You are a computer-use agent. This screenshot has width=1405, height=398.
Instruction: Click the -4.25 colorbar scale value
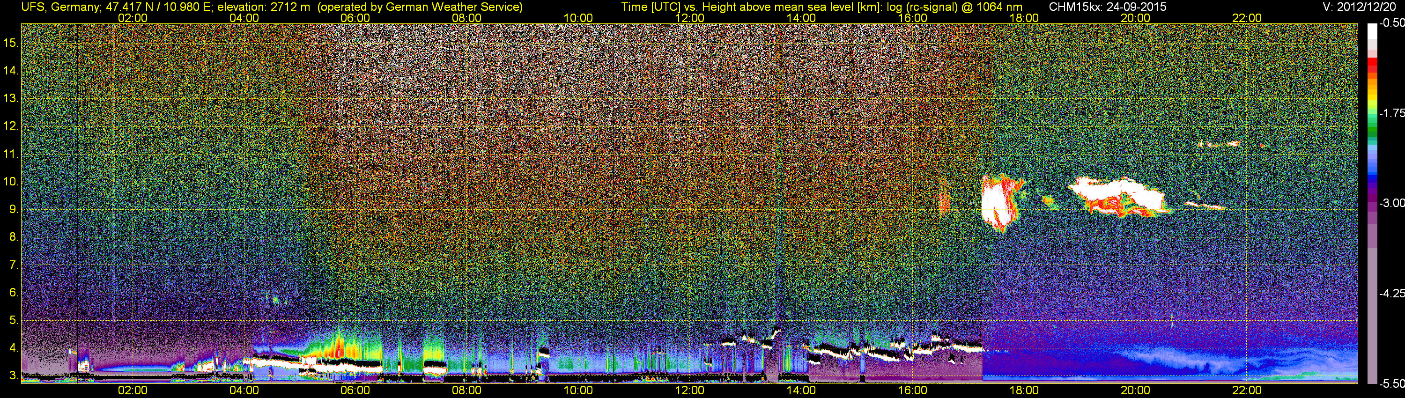[1391, 293]
